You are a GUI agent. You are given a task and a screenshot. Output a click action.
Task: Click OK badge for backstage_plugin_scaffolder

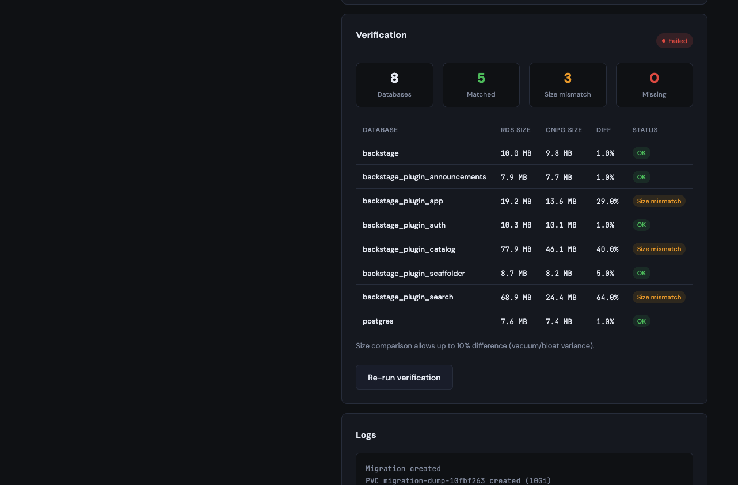(641, 274)
